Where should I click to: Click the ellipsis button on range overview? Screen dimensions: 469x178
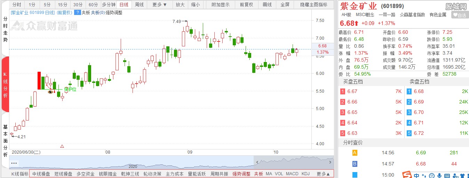[x=14, y=163]
